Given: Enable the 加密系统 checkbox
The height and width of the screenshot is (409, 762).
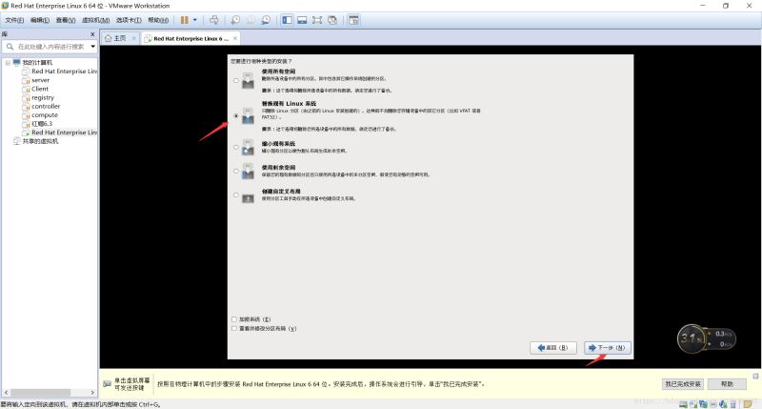Looking at the screenshot, I should (x=234, y=318).
